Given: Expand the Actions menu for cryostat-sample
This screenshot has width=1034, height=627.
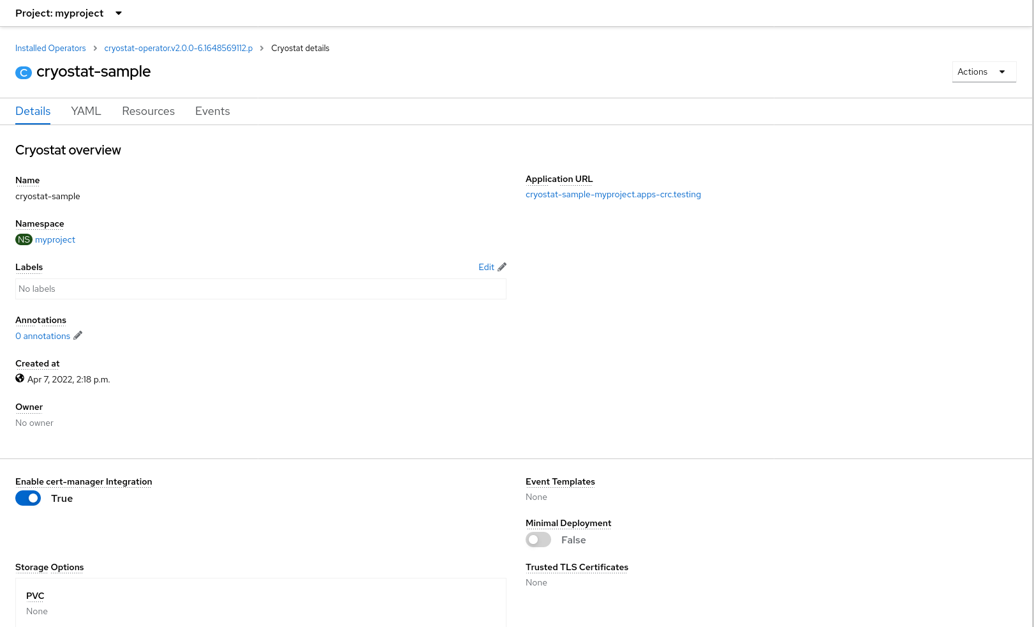Looking at the screenshot, I should point(983,72).
